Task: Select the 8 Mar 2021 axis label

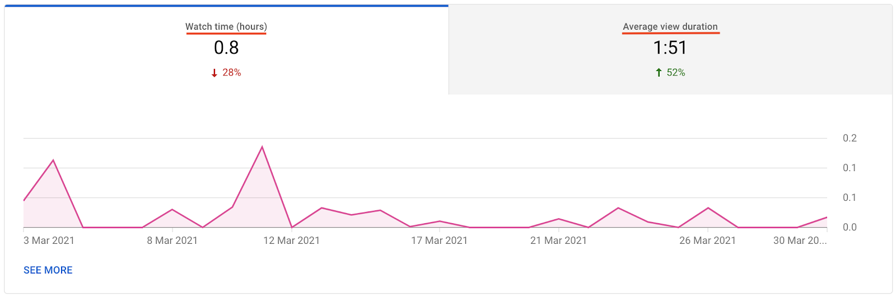Action: 172,241
